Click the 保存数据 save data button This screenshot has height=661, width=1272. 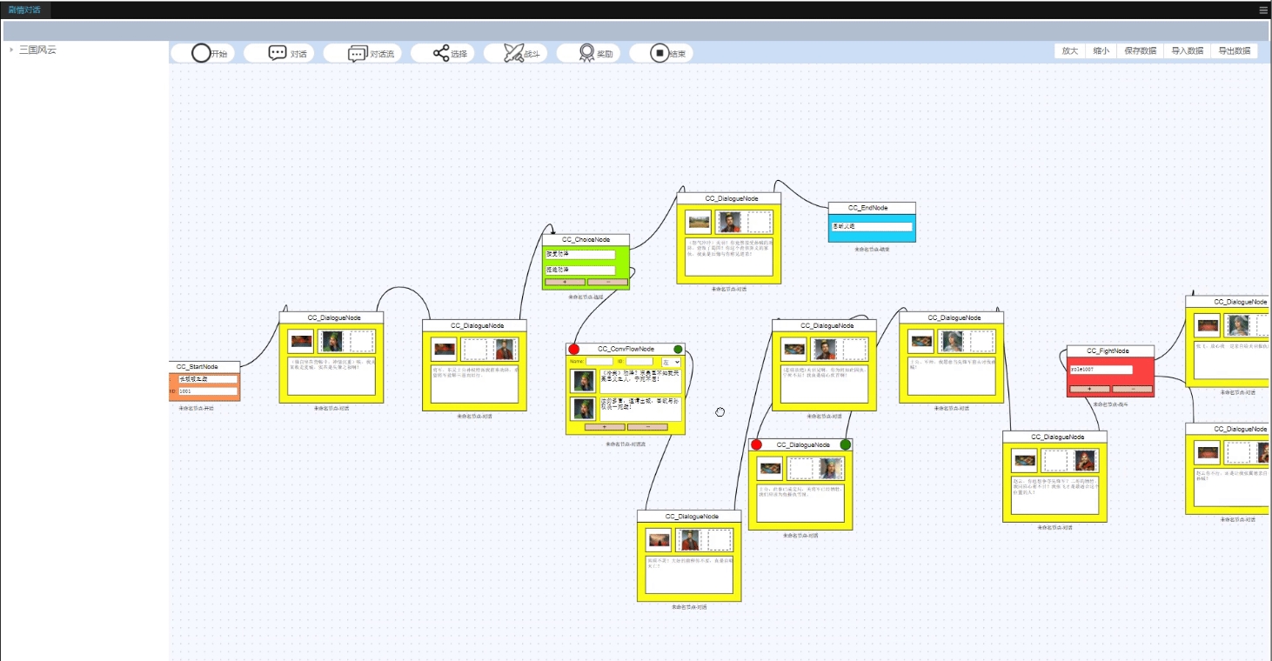tap(1139, 50)
